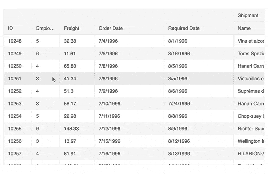Click ID cell 10251
This screenshot has width=268, height=174.
coord(15,79)
